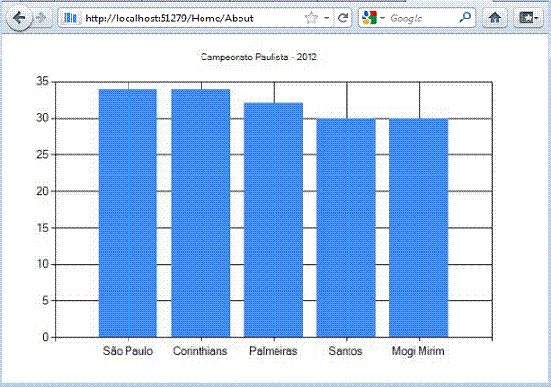Image resolution: width=551 pixels, height=388 pixels.
Task: Bookmark this page with the star icon
Action: coord(311,18)
